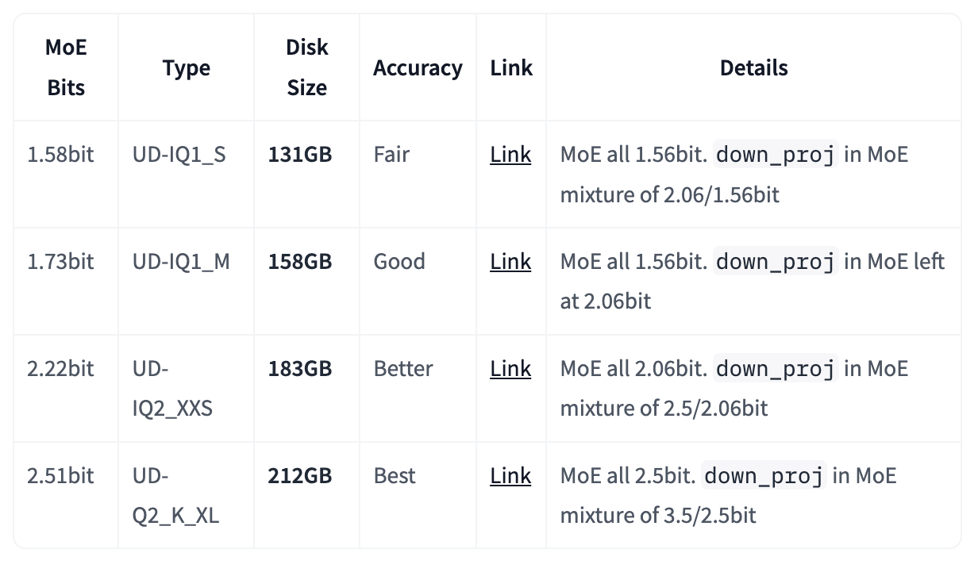This screenshot has height=576, width=978.
Task: Select the UD-Q2_K_XL type text
Action: (x=175, y=496)
